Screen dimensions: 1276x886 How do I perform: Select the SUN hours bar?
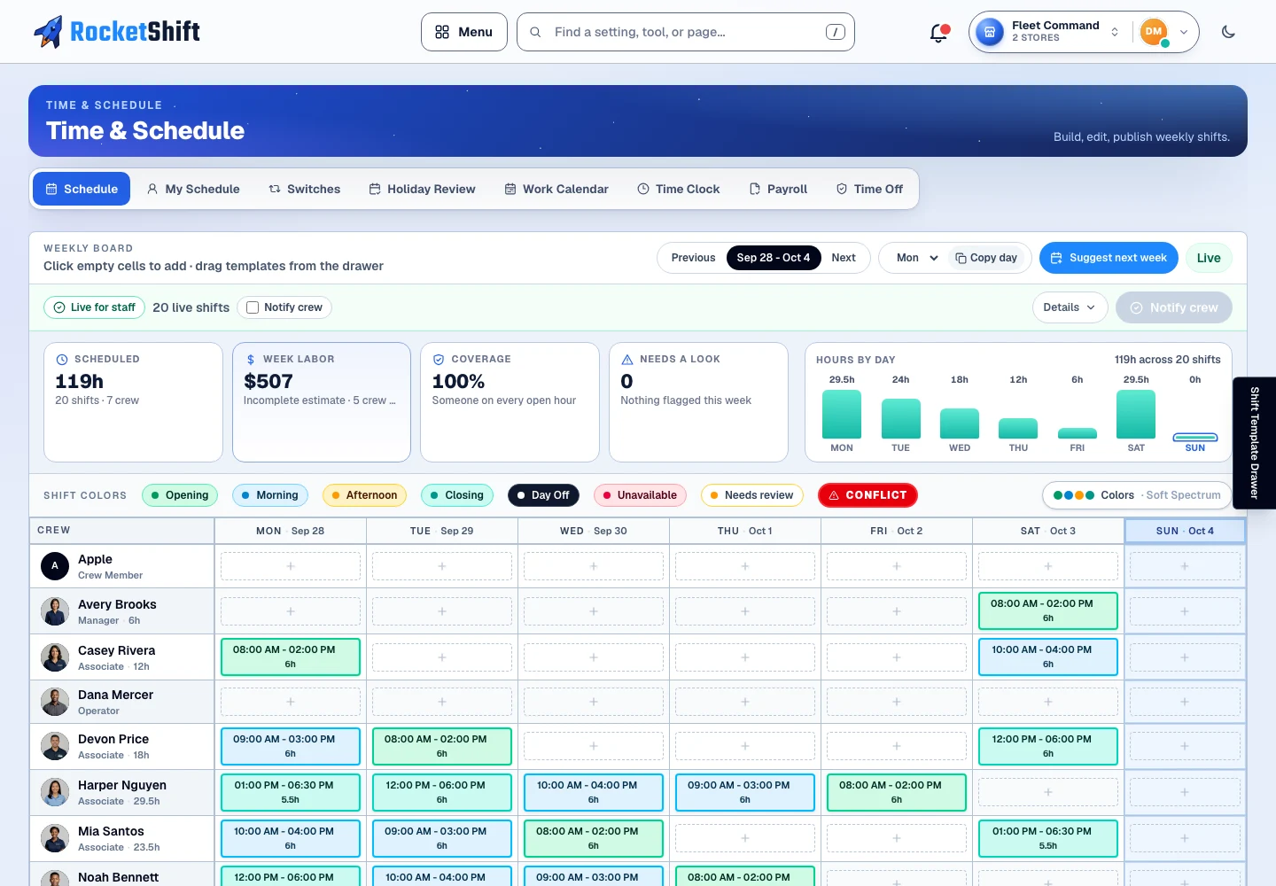1195,437
